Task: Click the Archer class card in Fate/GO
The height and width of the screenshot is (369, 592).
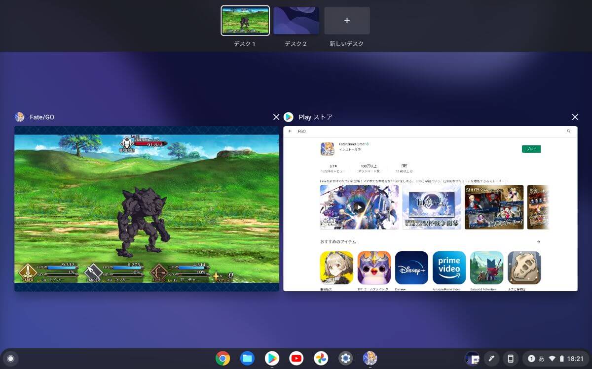Action: tap(159, 272)
